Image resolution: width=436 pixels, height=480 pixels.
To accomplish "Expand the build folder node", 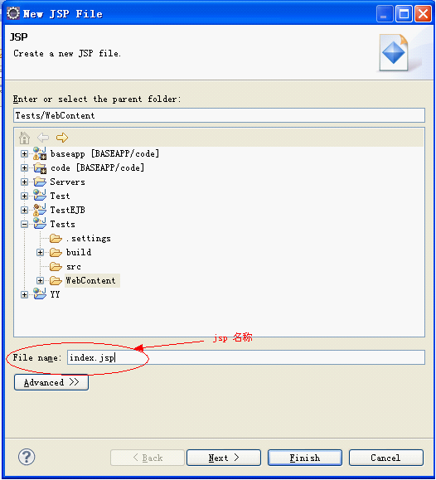I will click(x=40, y=252).
